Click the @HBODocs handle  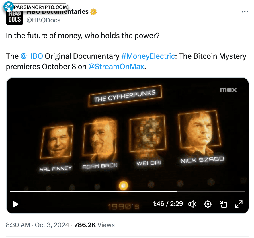coord(44,20)
